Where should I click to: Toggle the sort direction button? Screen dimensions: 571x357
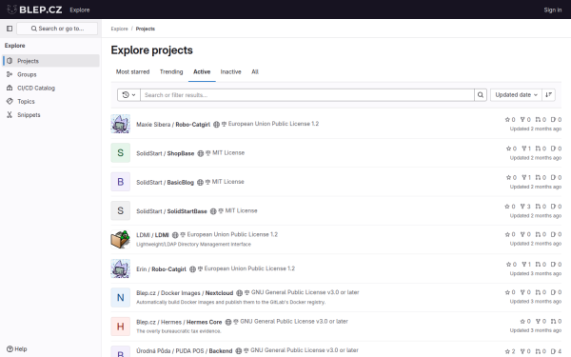(x=548, y=94)
